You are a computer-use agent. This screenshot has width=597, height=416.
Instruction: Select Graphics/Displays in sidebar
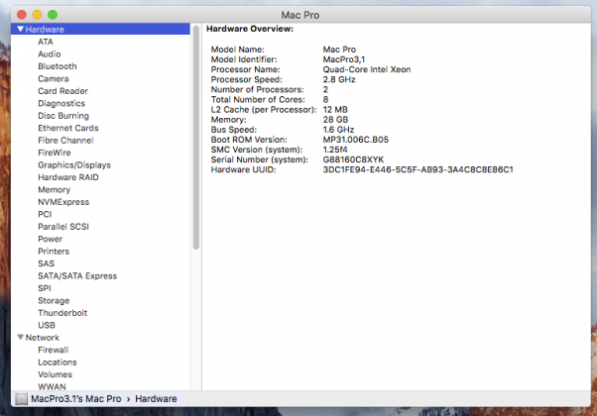[74, 165]
